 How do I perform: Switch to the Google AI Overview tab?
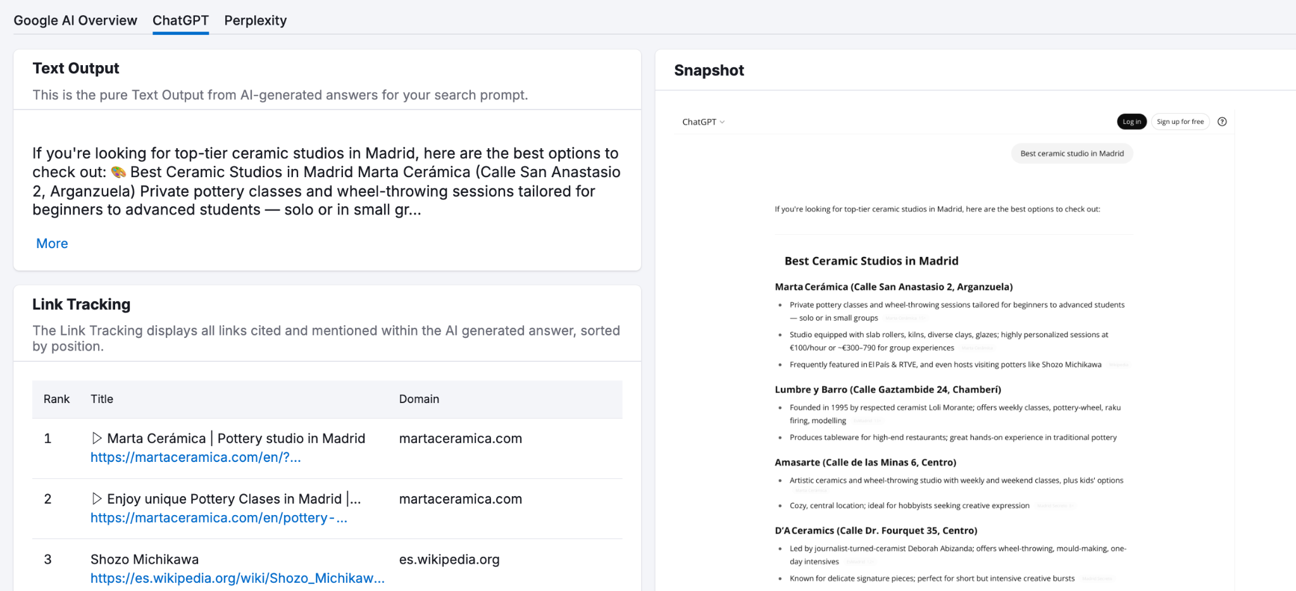pyautogui.click(x=75, y=20)
